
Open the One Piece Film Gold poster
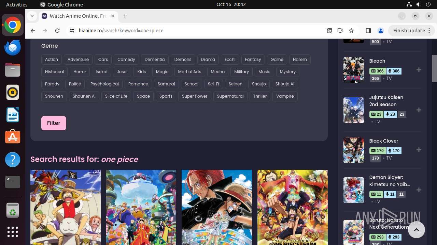tap(293, 207)
